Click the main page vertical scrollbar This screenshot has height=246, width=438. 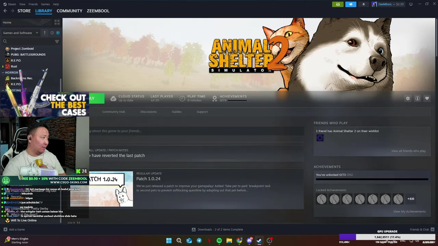point(436,38)
